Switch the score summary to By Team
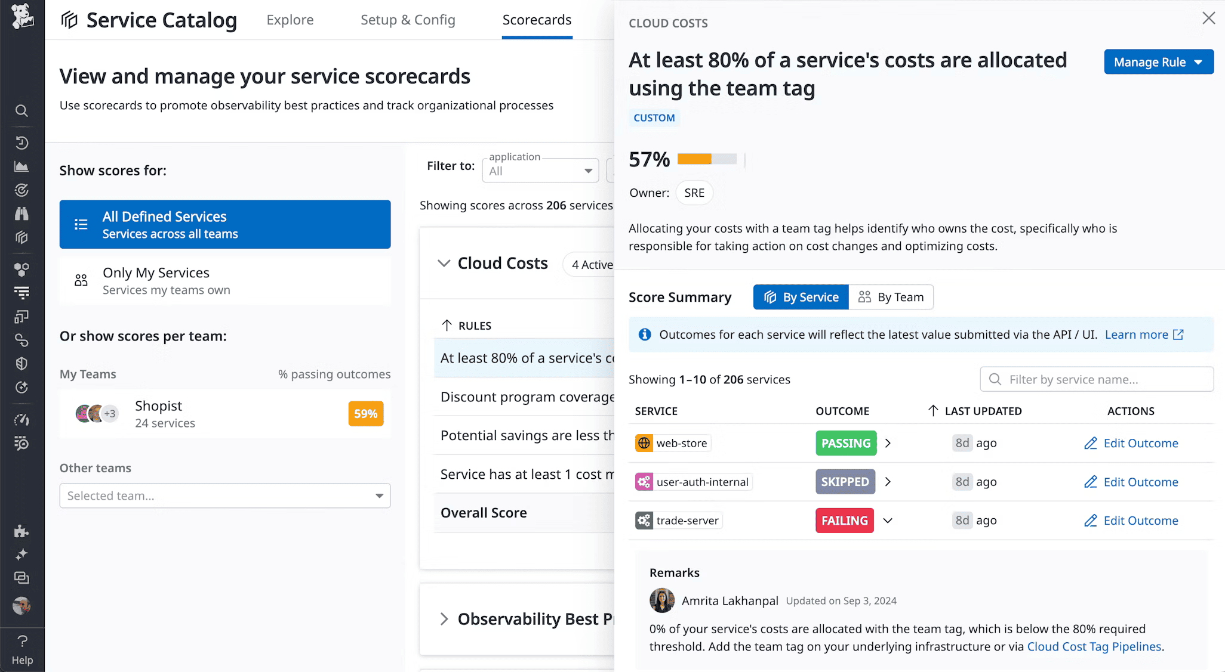This screenshot has width=1225, height=672. click(x=891, y=296)
